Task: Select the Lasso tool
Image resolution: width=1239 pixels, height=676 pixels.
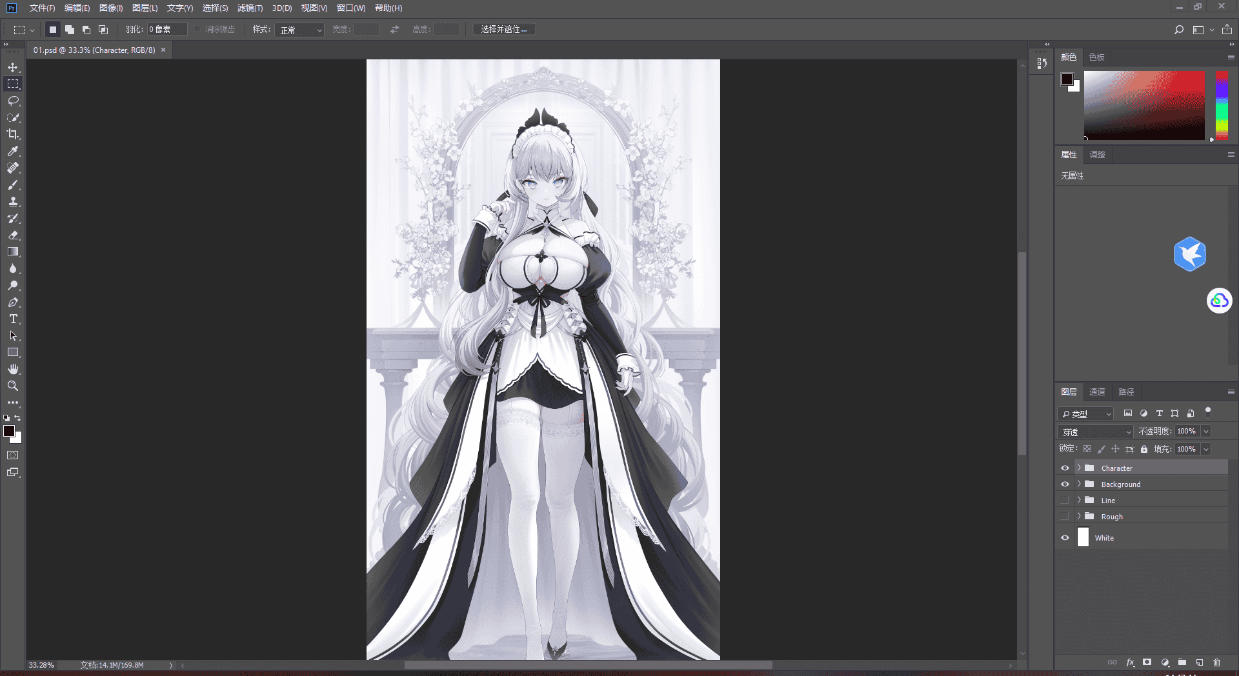Action: (13, 101)
